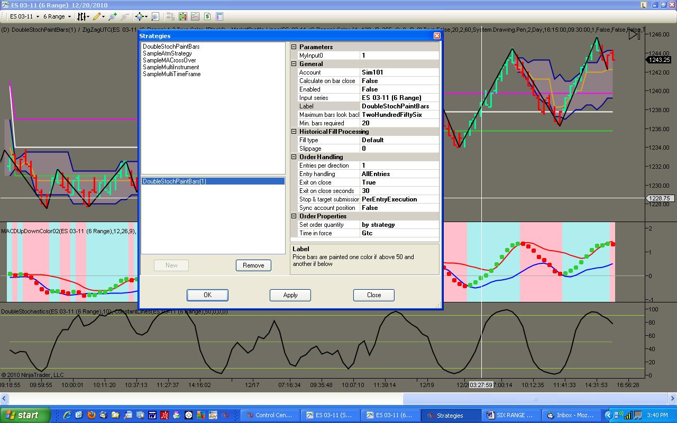The height and width of the screenshot is (423, 677).
Task: Switch to Inbox Mozilla taskbar window
Action: tap(572, 416)
